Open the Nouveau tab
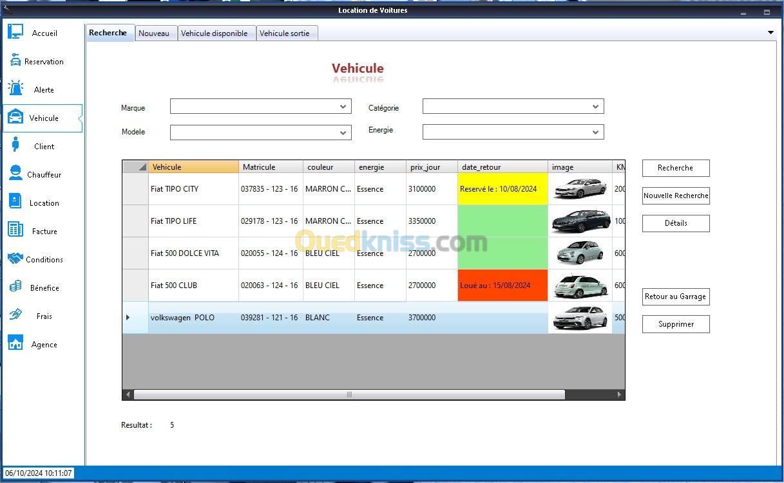This screenshot has height=483, width=784. [x=154, y=33]
